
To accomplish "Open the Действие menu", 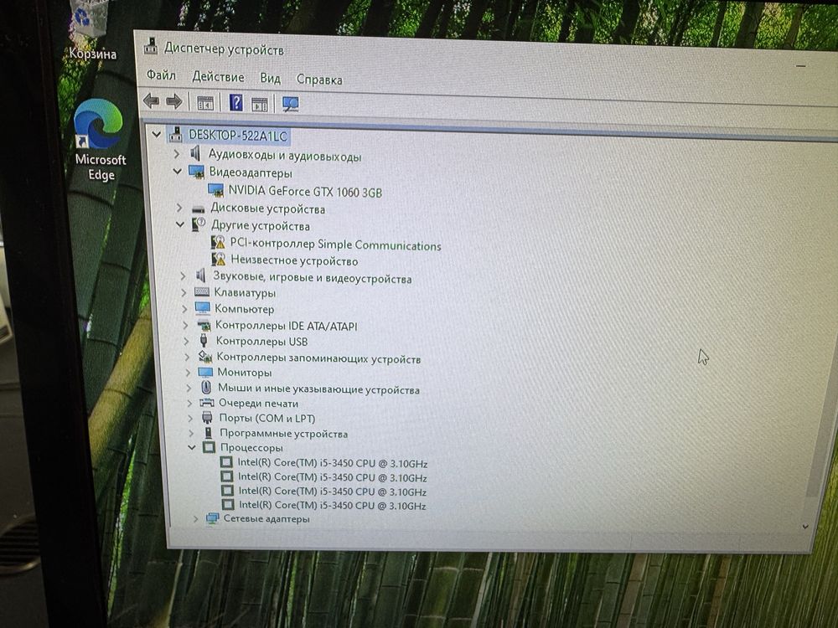I will coord(218,77).
